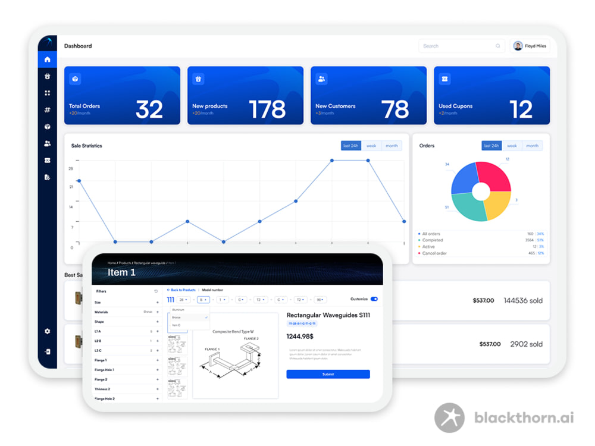595x446 pixels.
Task: Select last 24h tab in Sale Statistics
Action: [x=350, y=146]
